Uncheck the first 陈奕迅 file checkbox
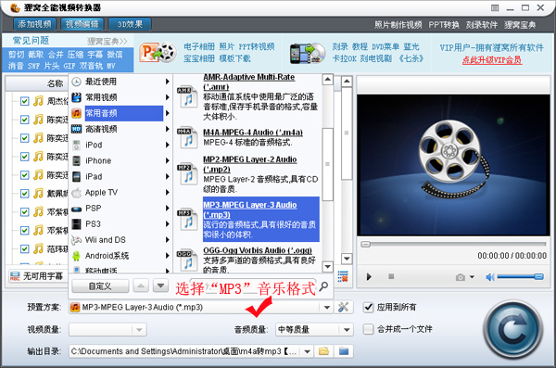 point(24,120)
